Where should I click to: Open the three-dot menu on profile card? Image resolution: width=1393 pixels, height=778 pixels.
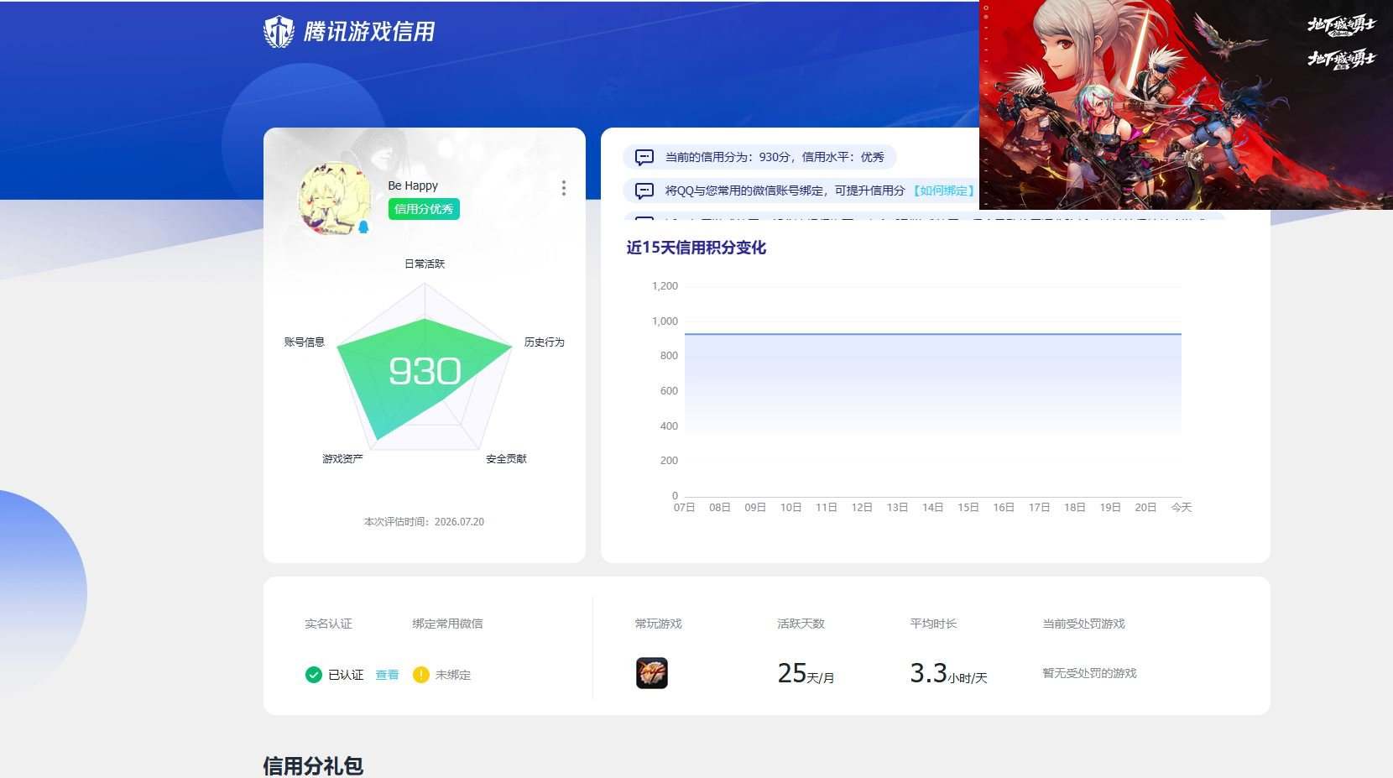pos(563,188)
